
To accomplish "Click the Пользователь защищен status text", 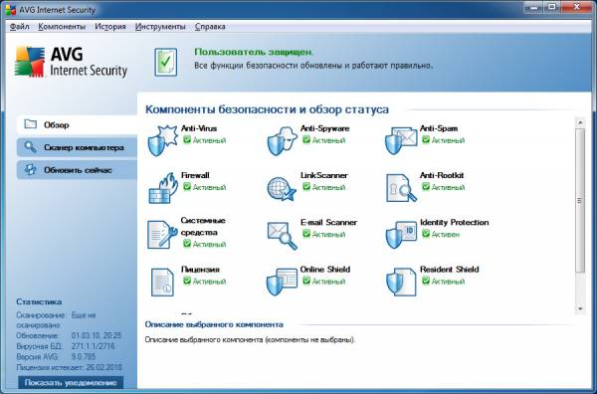I will click(x=254, y=52).
